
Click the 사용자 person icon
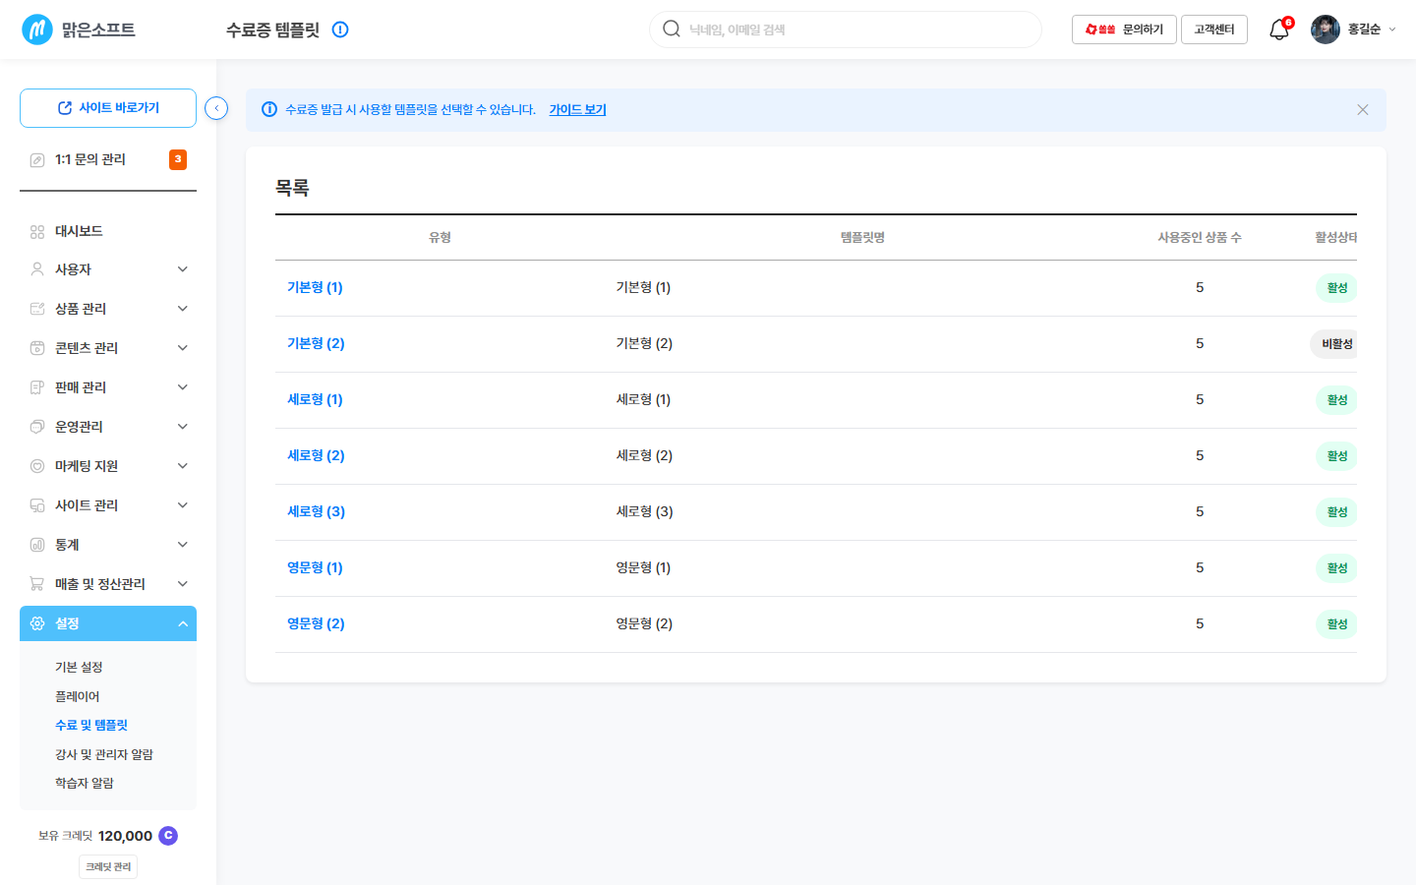[37, 269]
